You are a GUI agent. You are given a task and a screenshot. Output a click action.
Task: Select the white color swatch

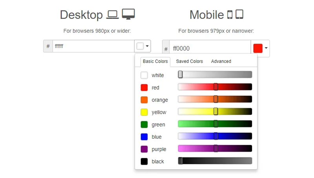pyautogui.click(x=144, y=75)
